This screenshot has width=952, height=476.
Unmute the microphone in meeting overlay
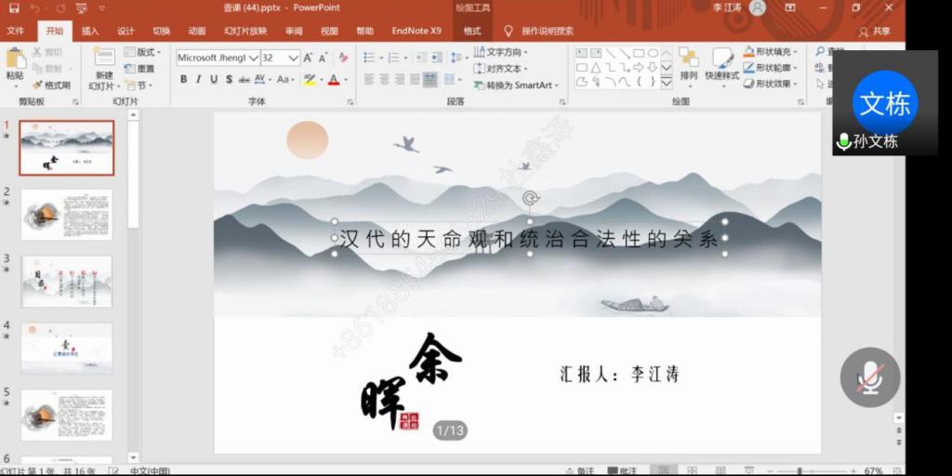869,377
